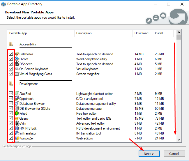Click the Balabolka app icon

17,54
